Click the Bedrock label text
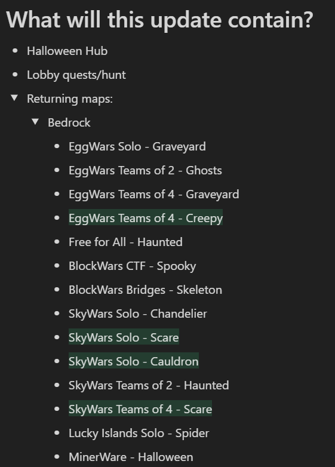The image size is (335, 467). point(69,122)
